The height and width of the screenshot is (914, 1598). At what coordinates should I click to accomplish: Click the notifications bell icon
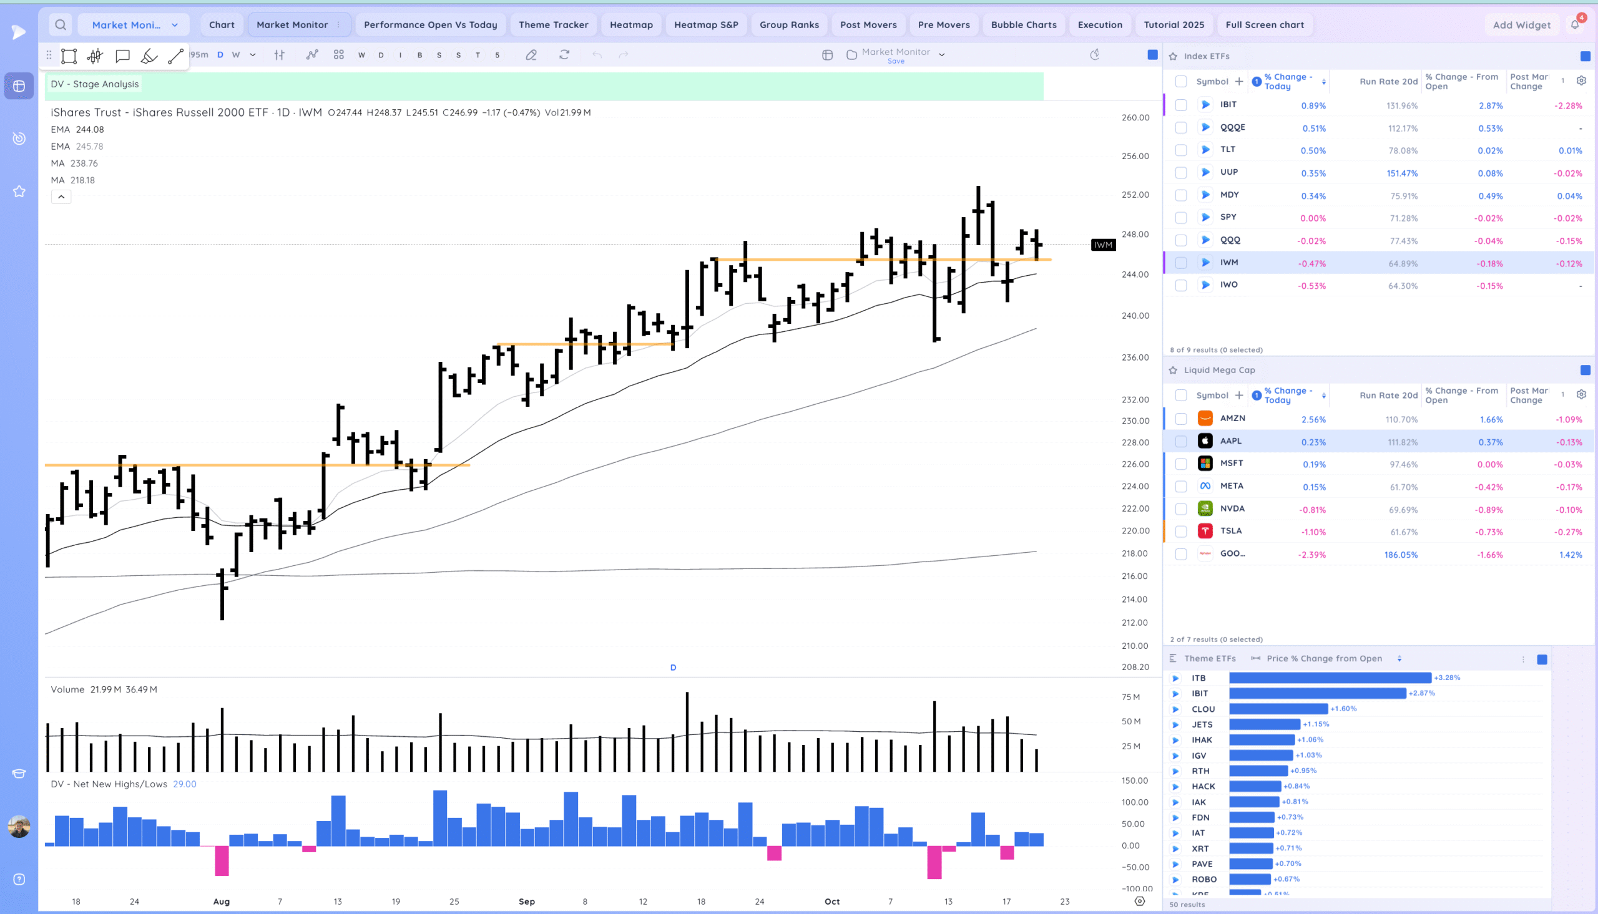[1576, 25]
